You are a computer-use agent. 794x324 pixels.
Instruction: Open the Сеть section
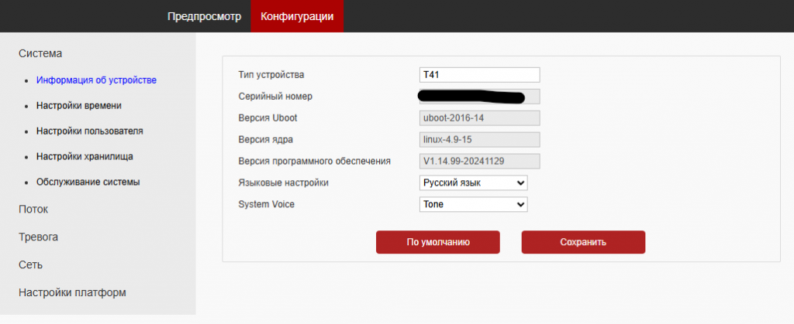tap(30, 264)
